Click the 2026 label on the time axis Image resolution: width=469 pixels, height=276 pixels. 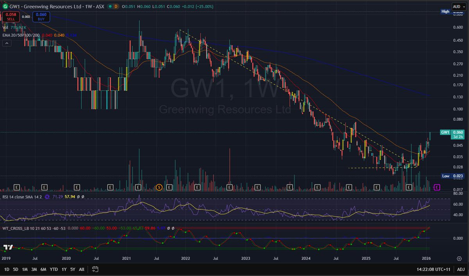(426, 258)
